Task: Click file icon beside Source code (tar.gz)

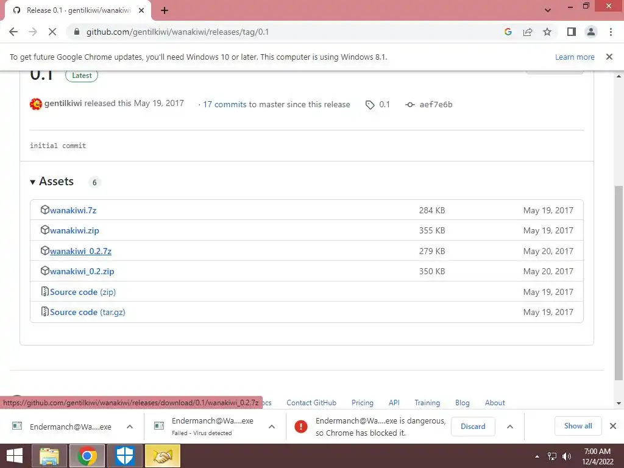Action: point(45,311)
